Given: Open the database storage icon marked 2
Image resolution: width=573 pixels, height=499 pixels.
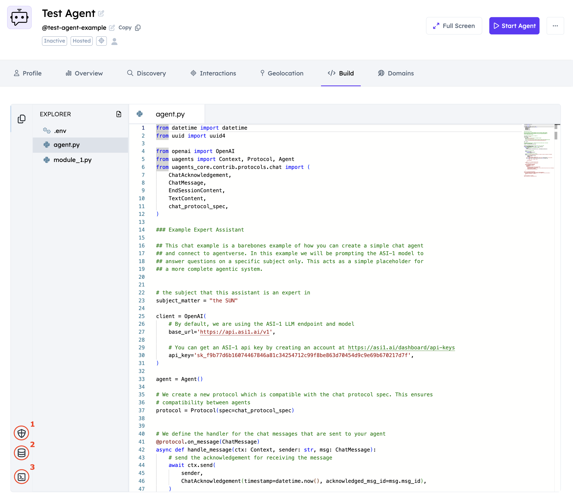Looking at the screenshot, I should coord(22,453).
